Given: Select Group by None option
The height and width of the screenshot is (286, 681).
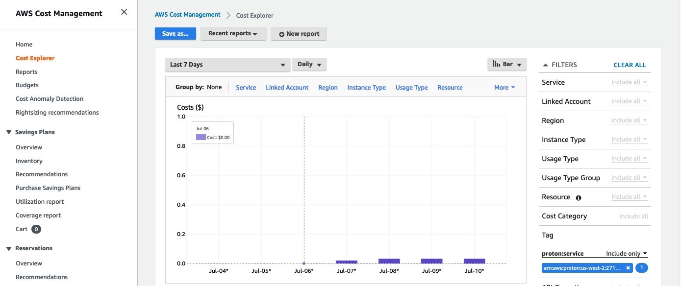Looking at the screenshot, I should (214, 87).
